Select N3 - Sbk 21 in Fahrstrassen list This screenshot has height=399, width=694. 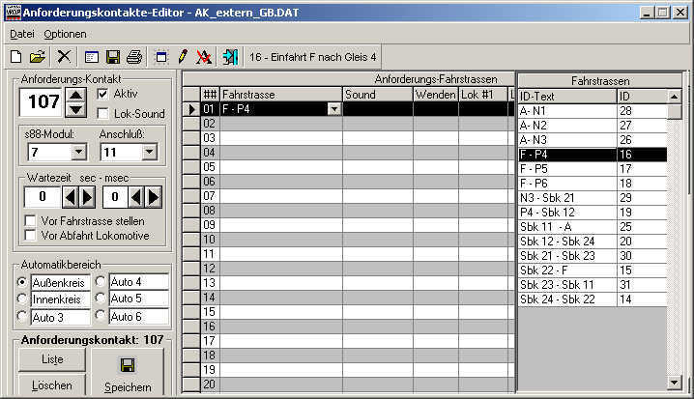coord(593,198)
